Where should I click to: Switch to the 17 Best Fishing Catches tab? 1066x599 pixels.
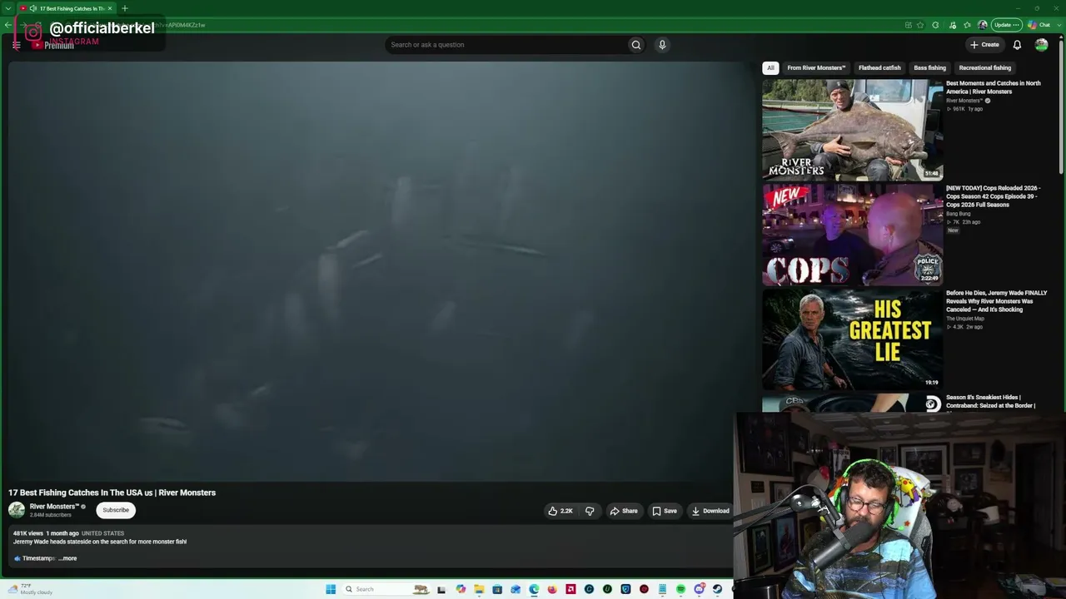[x=67, y=8]
